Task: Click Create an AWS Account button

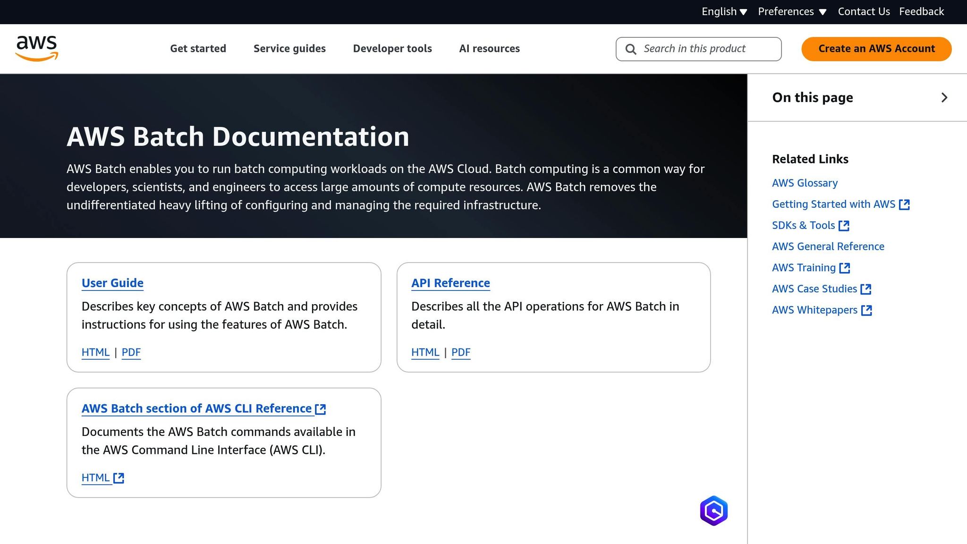Action: [876, 49]
